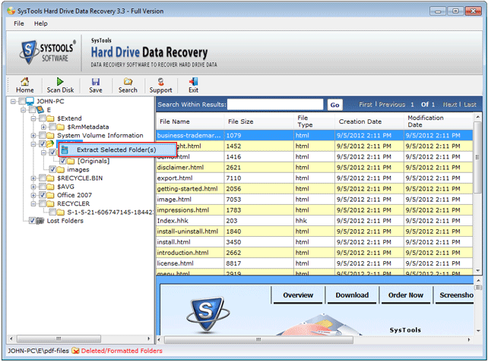Open the Overview tab in preview
Viewport: 488px width, 362px height.
coord(298,295)
